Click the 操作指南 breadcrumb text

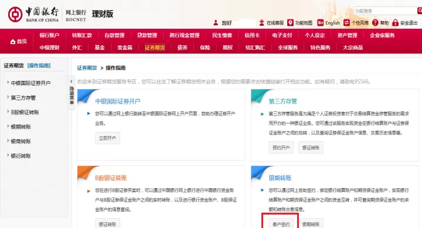pos(115,68)
